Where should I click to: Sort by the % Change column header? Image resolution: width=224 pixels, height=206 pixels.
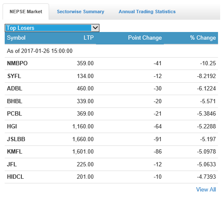point(203,38)
